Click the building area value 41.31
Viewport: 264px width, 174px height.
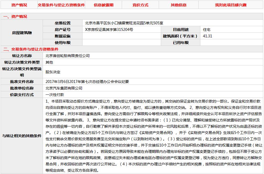pos(207,36)
